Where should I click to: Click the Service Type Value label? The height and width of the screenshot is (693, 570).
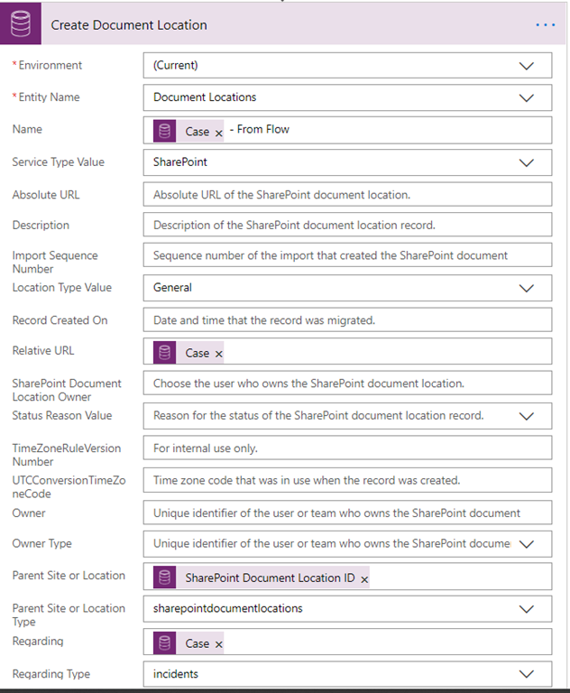pyautogui.click(x=59, y=162)
